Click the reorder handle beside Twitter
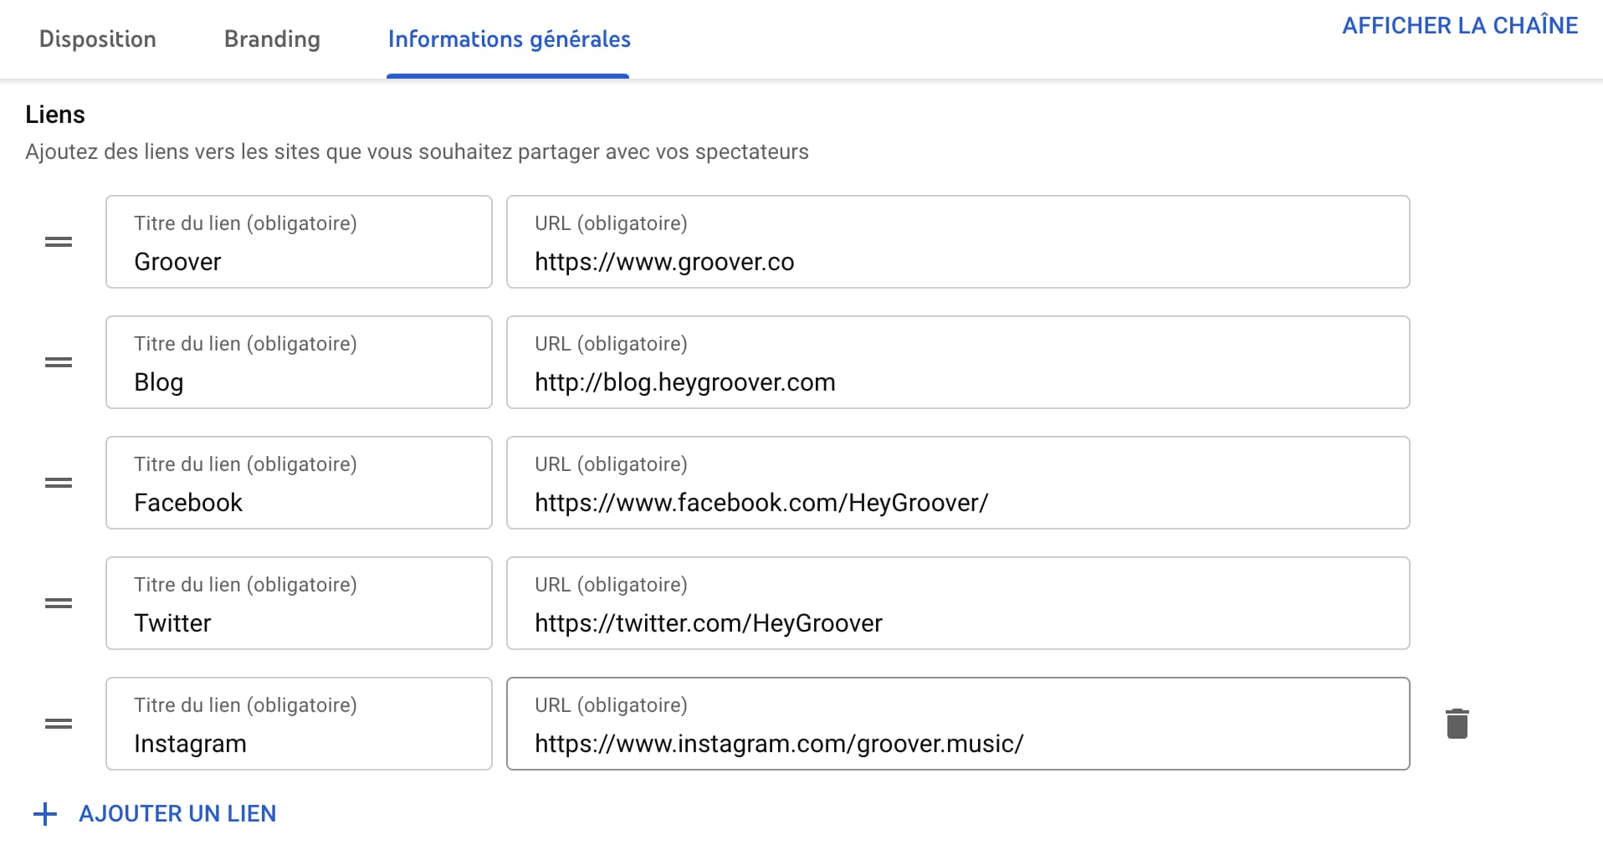 [59, 603]
